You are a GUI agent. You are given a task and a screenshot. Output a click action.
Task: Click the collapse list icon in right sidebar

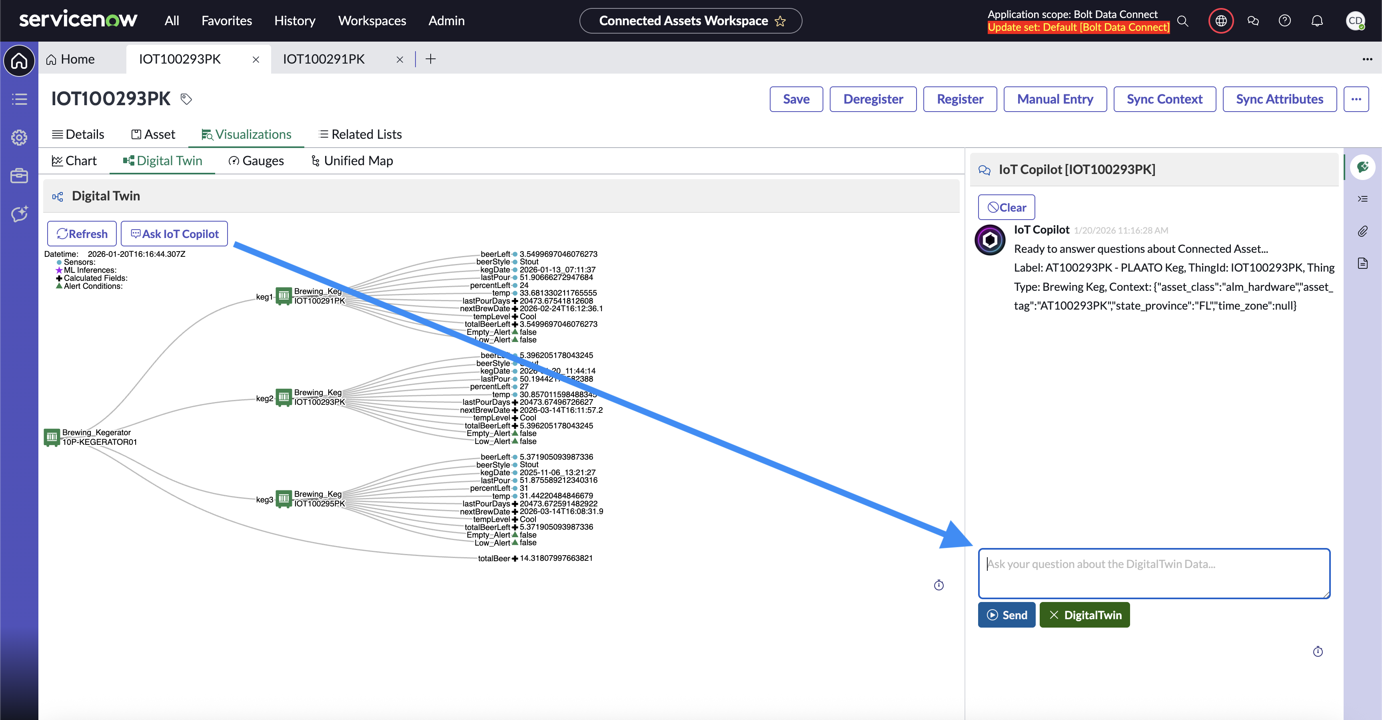coord(1363,199)
